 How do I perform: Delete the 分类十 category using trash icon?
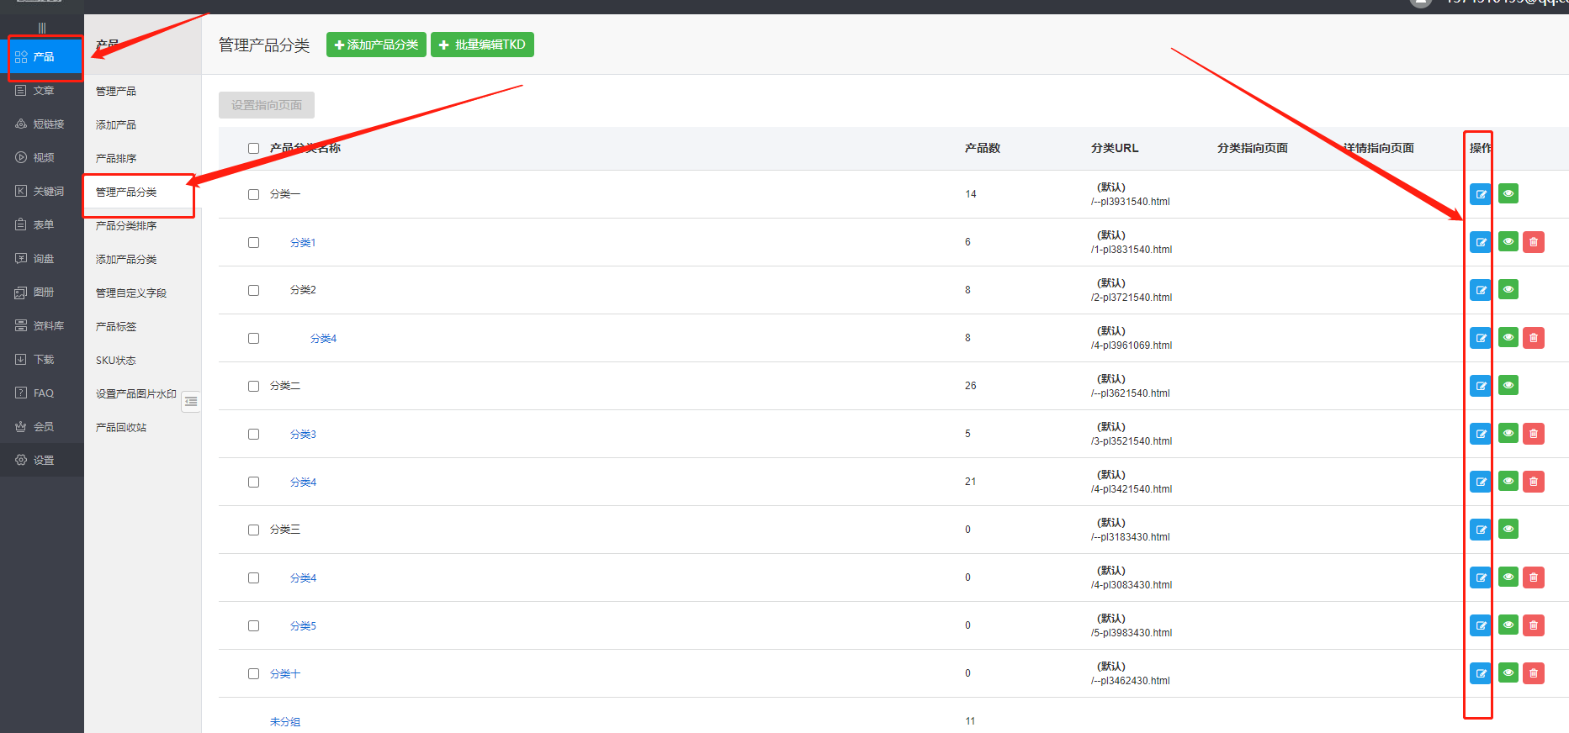[x=1533, y=673]
